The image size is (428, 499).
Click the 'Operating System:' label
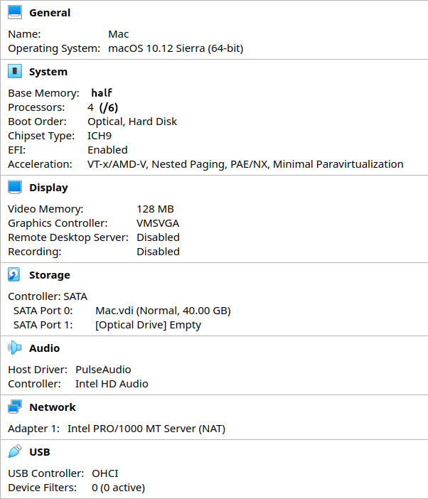click(54, 48)
